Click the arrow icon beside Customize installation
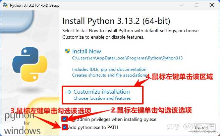The height and width of the screenshot is (136, 220). (x=68, y=92)
